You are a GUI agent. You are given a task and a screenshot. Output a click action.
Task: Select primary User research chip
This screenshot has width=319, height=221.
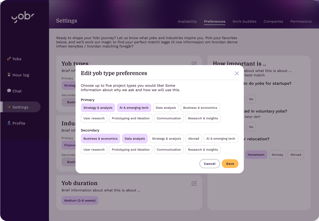94,118
